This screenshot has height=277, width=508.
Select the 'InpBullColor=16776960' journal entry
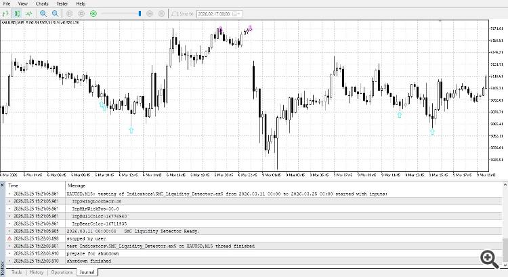[x=254, y=216]
